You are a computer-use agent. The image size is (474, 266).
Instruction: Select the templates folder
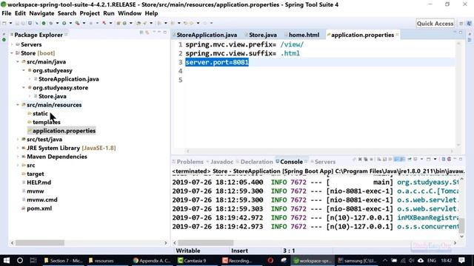click(46, 122)
